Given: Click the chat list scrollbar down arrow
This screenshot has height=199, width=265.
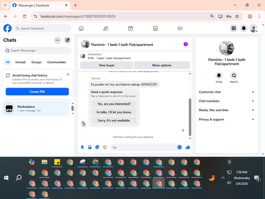Looking at the screenshot, I should point(73,114).
